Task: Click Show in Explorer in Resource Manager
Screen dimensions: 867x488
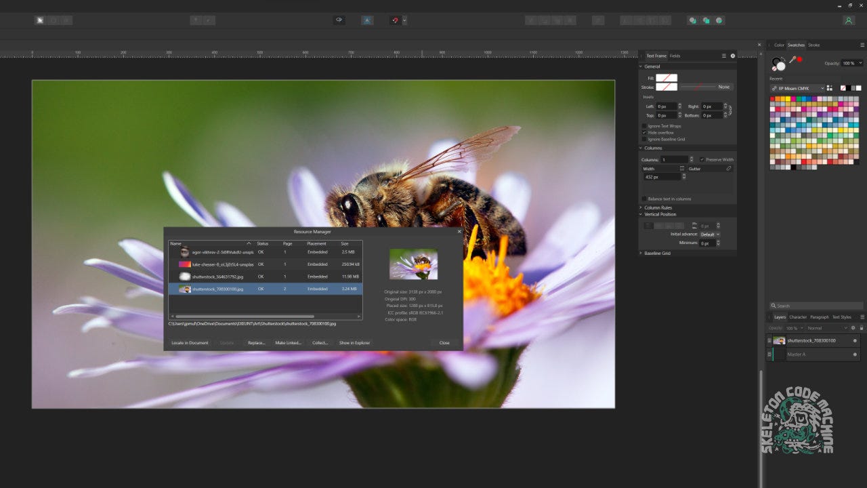Action: (x=354, y=343)
